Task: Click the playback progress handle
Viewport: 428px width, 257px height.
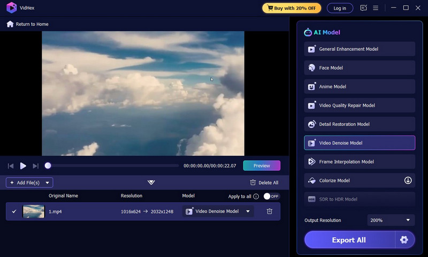Action: pyautogui.click(x=48, y=165)
